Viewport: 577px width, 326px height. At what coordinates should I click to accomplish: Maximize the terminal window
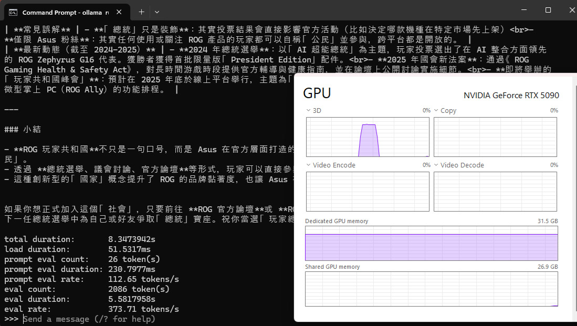pos(548,10)
